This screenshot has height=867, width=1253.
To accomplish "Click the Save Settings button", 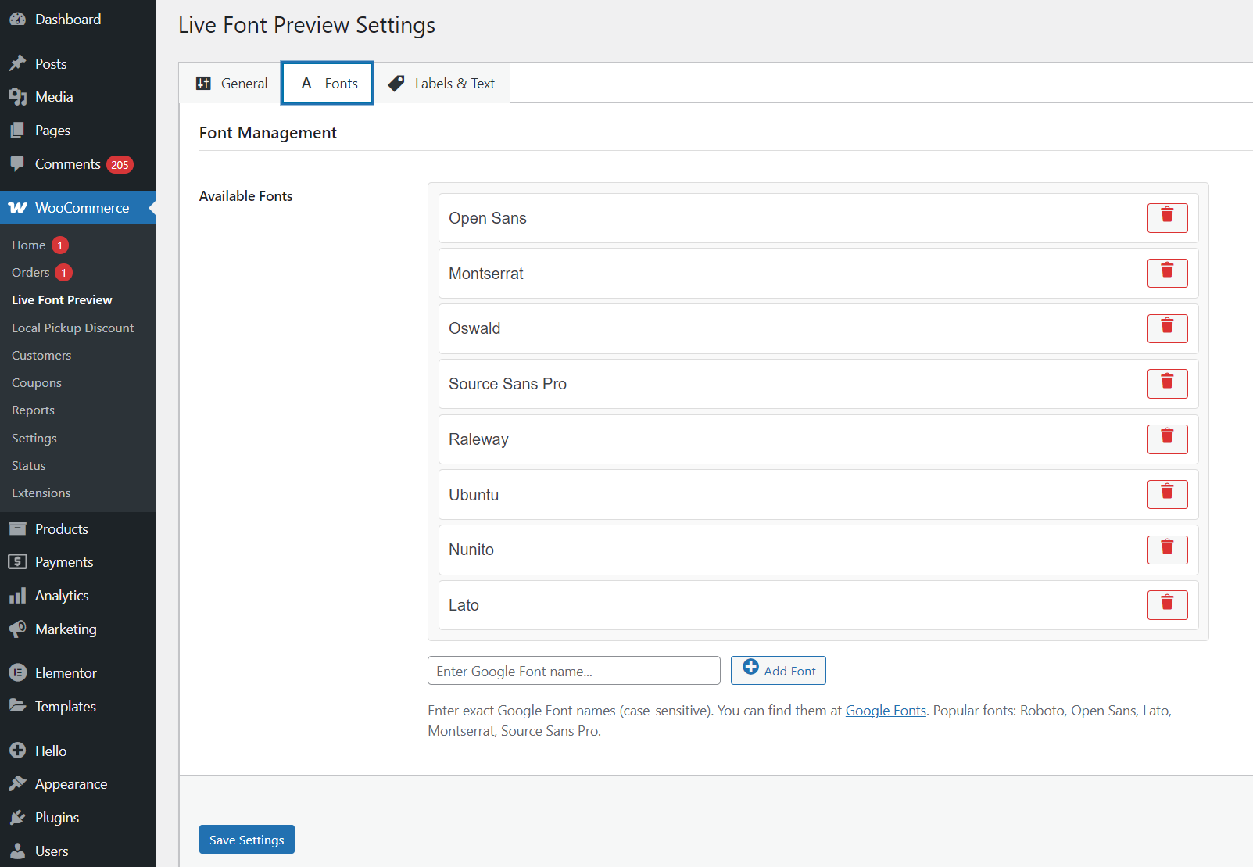I will (x=246, y=839).
